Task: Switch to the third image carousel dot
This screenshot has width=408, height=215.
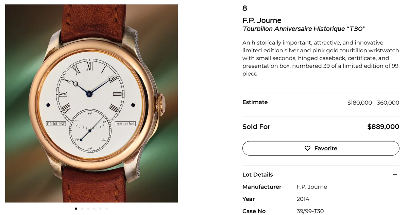Action: 88,209
